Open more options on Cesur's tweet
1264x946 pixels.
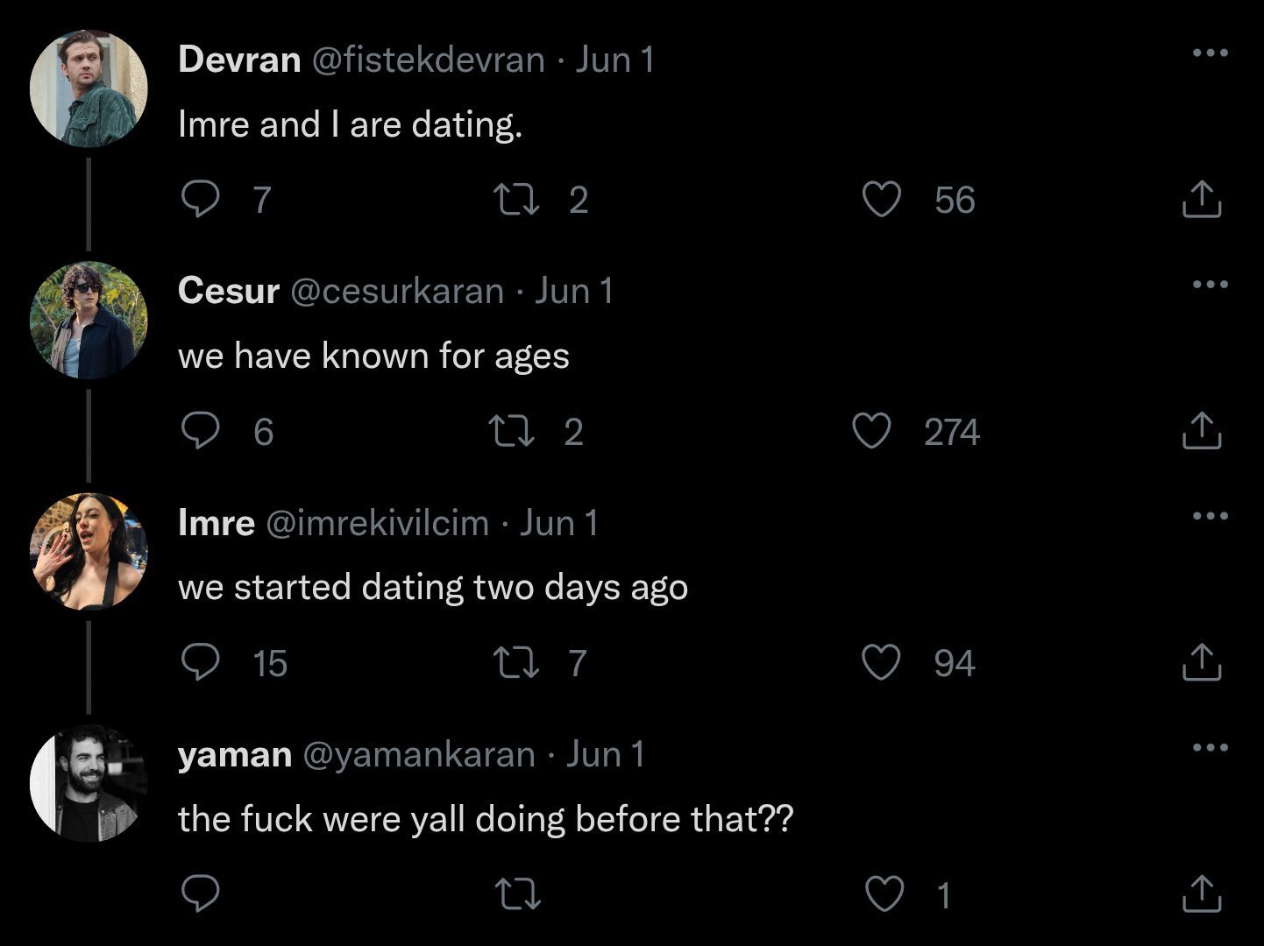[1211, 285]
